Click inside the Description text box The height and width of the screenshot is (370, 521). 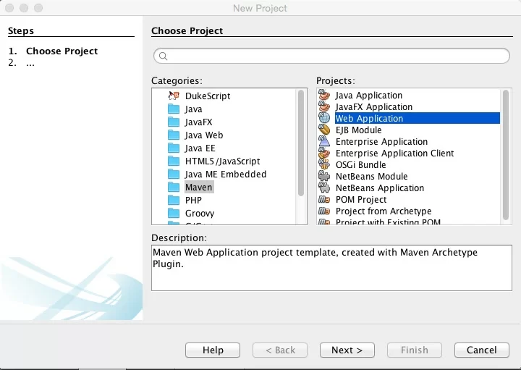coord(331,268)
